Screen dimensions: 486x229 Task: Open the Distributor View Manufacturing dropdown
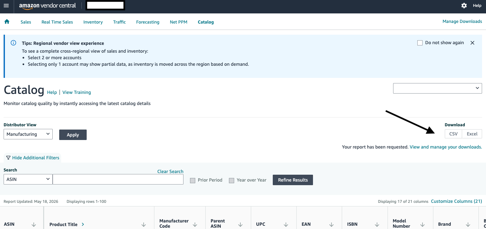pyautogui.click(x=28, y=134)
